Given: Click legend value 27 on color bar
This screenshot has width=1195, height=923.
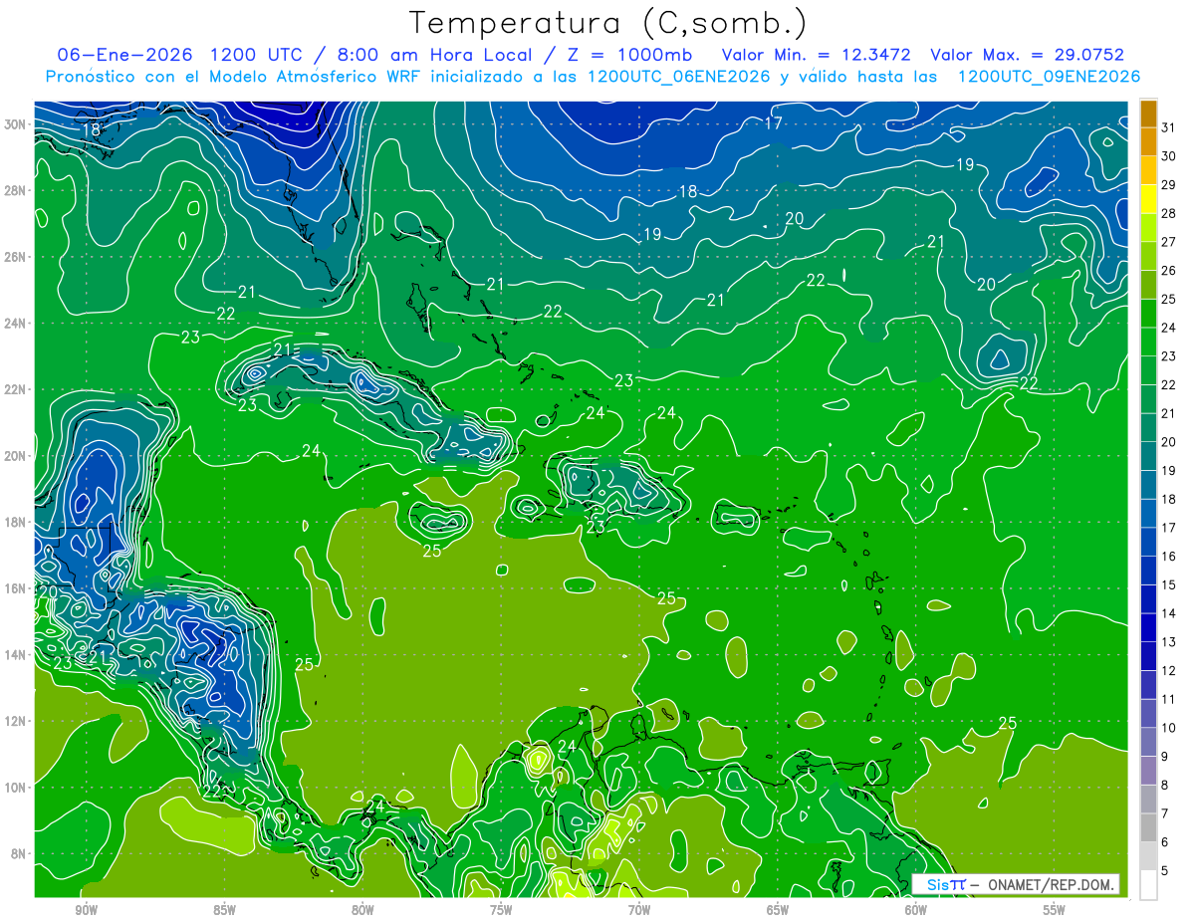Looking at the screenshot, I should click(1169, 241).
